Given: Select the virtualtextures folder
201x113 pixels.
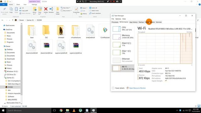Looking at the screenshot, I should (x=76, y=32).
